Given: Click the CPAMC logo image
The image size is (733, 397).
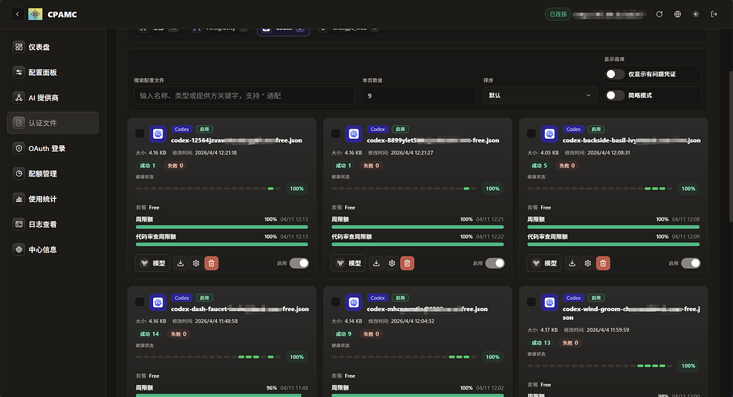Looking at the screenshot, I should tap(35, 14).
